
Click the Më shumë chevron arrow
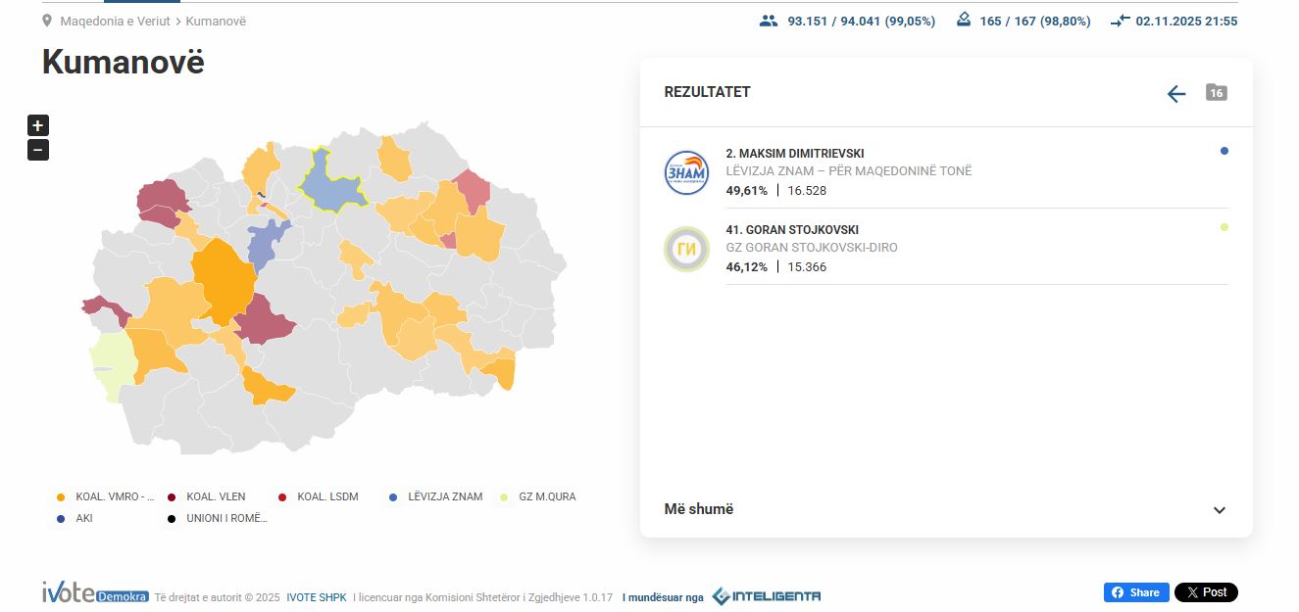[1219, 510]
